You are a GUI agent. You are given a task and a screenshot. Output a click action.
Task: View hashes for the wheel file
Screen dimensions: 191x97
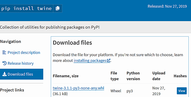182,91
